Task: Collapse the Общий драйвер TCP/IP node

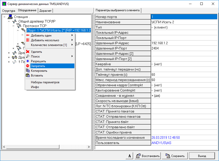Action: click(x=9, y=21)
